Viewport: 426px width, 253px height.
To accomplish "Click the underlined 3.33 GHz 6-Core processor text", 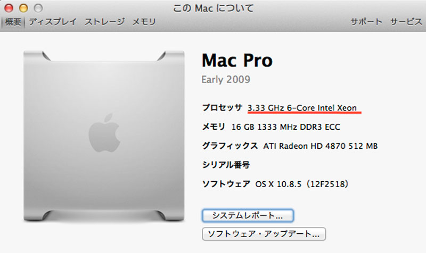I will coord(302,108).
